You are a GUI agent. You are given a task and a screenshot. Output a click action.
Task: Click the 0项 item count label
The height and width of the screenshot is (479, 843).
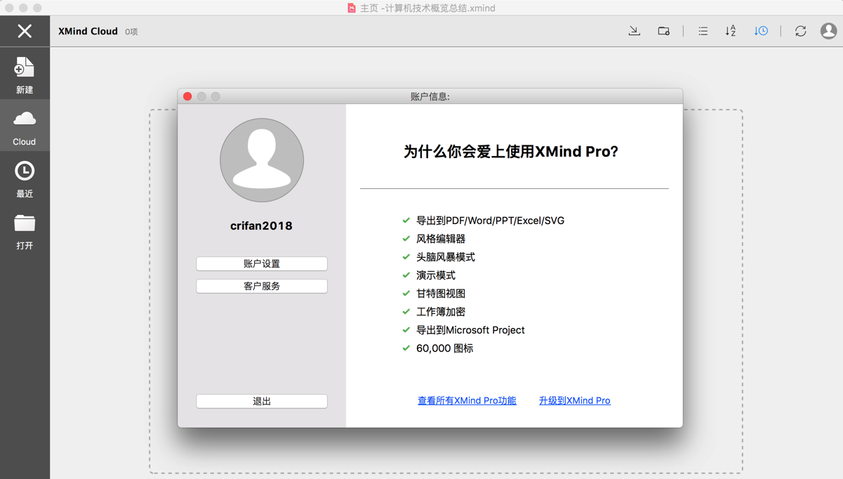tap(131, 32)
